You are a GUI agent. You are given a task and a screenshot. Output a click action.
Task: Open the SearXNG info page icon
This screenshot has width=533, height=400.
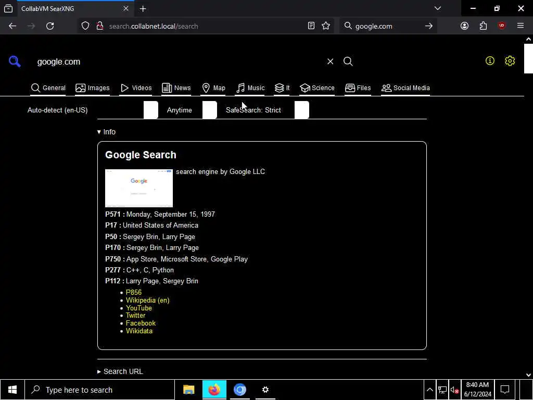pos(490,61)
